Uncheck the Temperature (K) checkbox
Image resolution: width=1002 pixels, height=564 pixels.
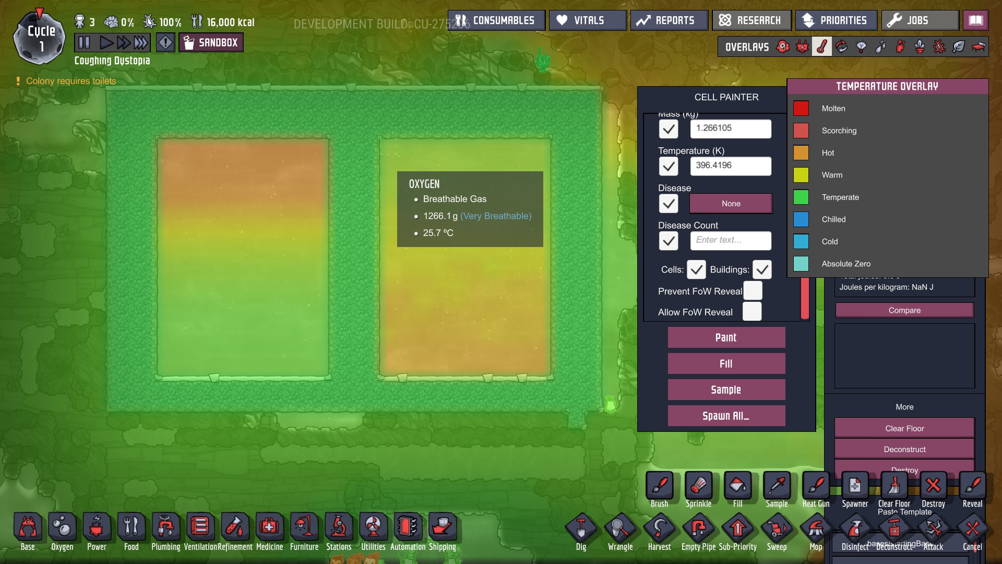pyautogui.click(x=669, y=167)
